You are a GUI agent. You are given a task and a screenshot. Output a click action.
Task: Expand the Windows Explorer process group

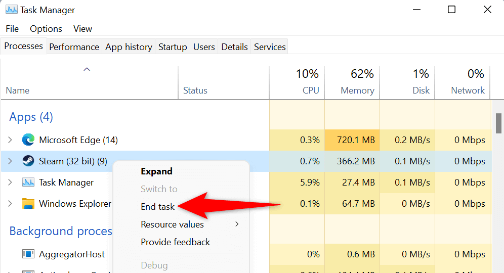pyautogui.click(x=10, y=204)
